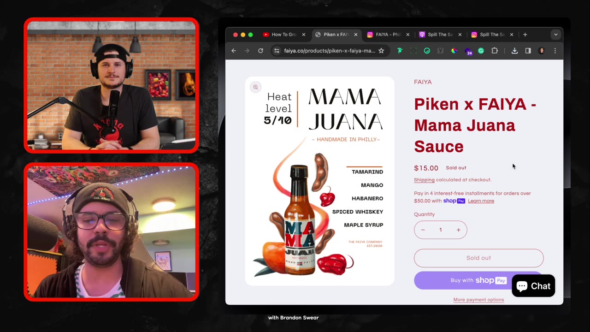This screenshot has height=332, width=590.
Task: Open the Chrome three-dot menu
Action: 555,51
